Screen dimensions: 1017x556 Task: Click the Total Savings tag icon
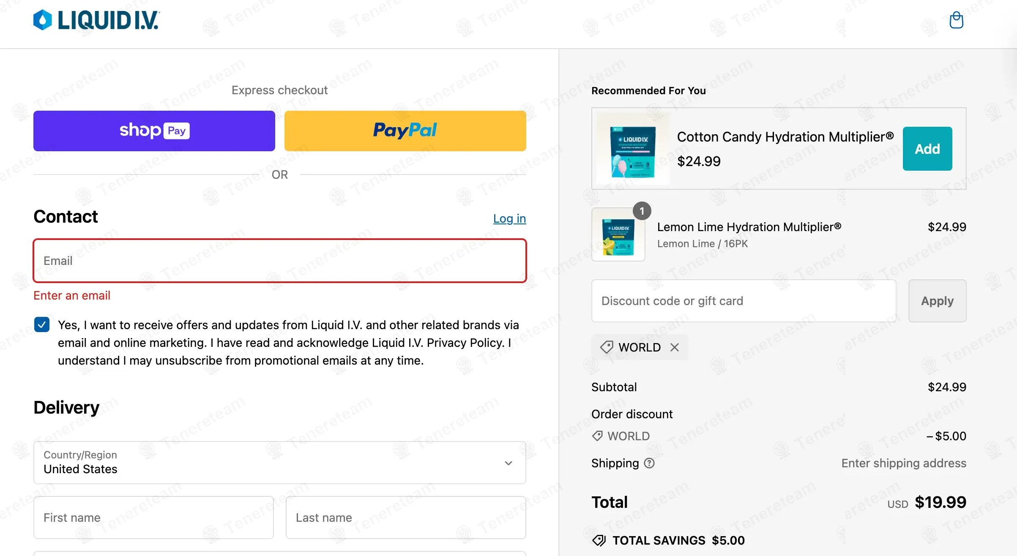[x=599, y=540]
